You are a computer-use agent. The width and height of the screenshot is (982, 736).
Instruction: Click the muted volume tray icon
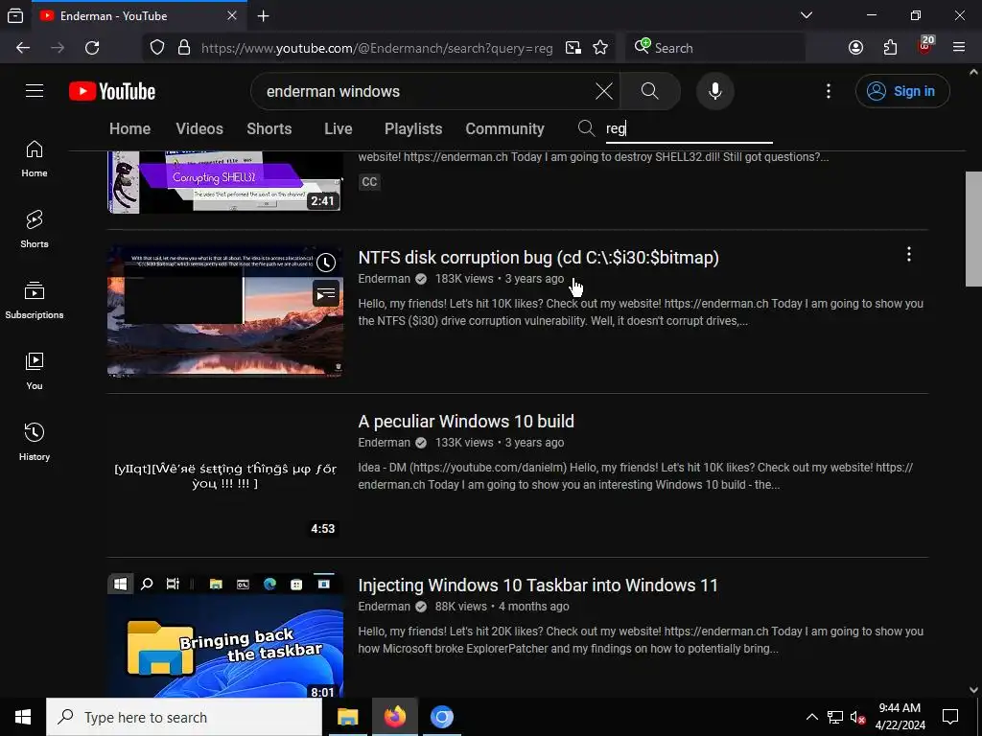pyautogui.click(x=858, y=718)
